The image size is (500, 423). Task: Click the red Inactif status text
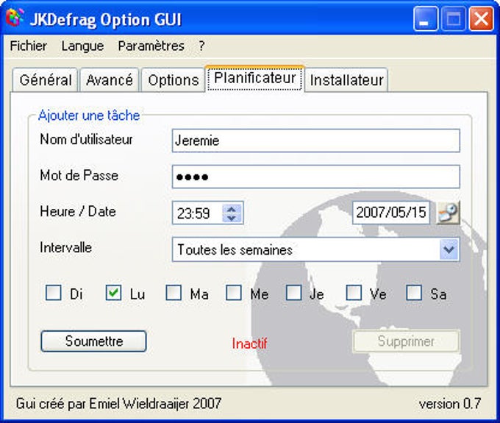pos(250,344)
